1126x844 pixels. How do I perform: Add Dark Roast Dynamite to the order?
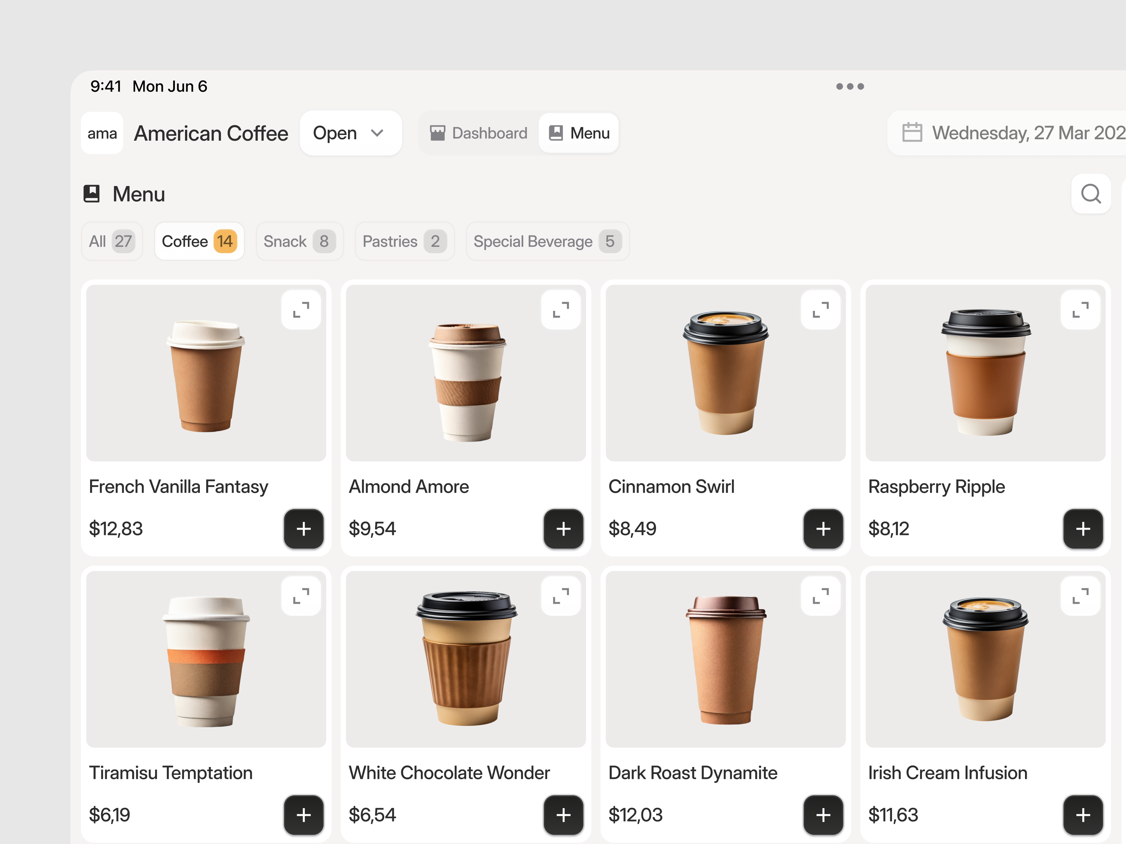pyautogui.click(x=823, y=815)
